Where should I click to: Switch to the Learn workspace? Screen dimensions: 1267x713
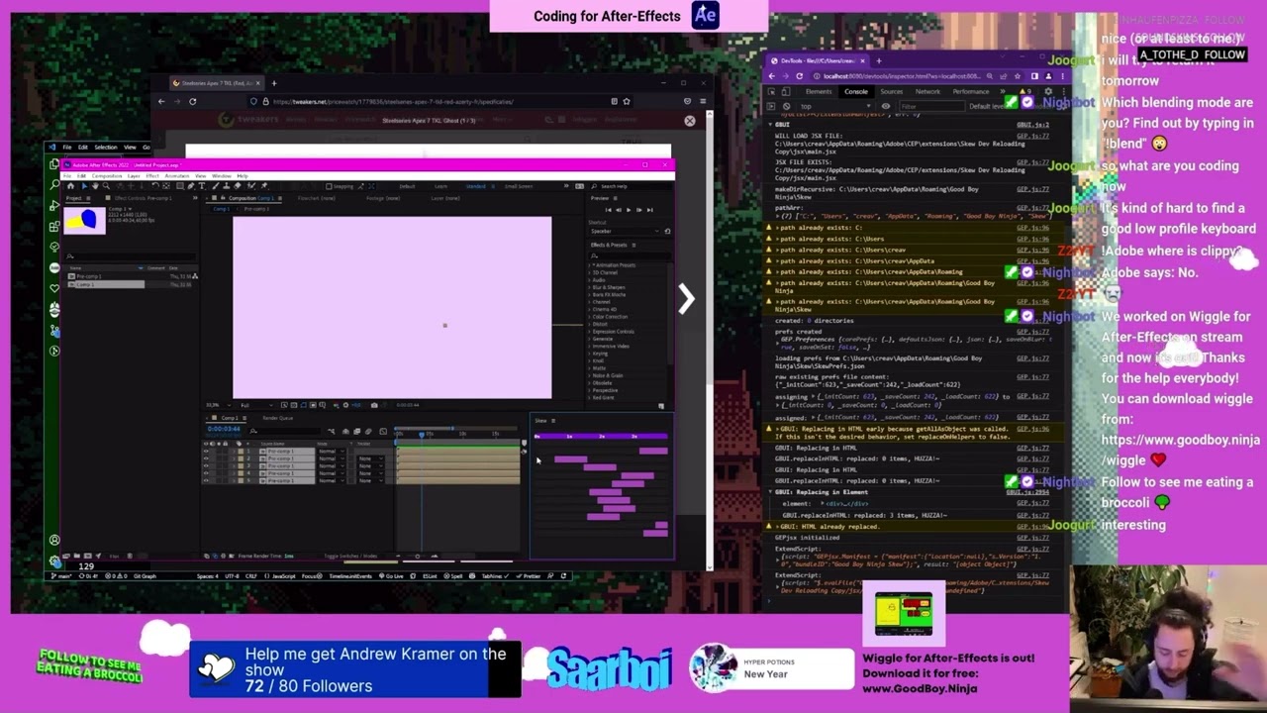pyautogui.click(x=440, y=186)
